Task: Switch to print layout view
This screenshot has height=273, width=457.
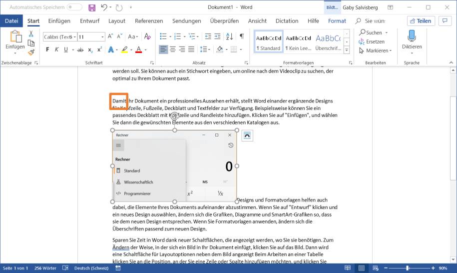Action: pyautogui.click(x=362, y=268)
